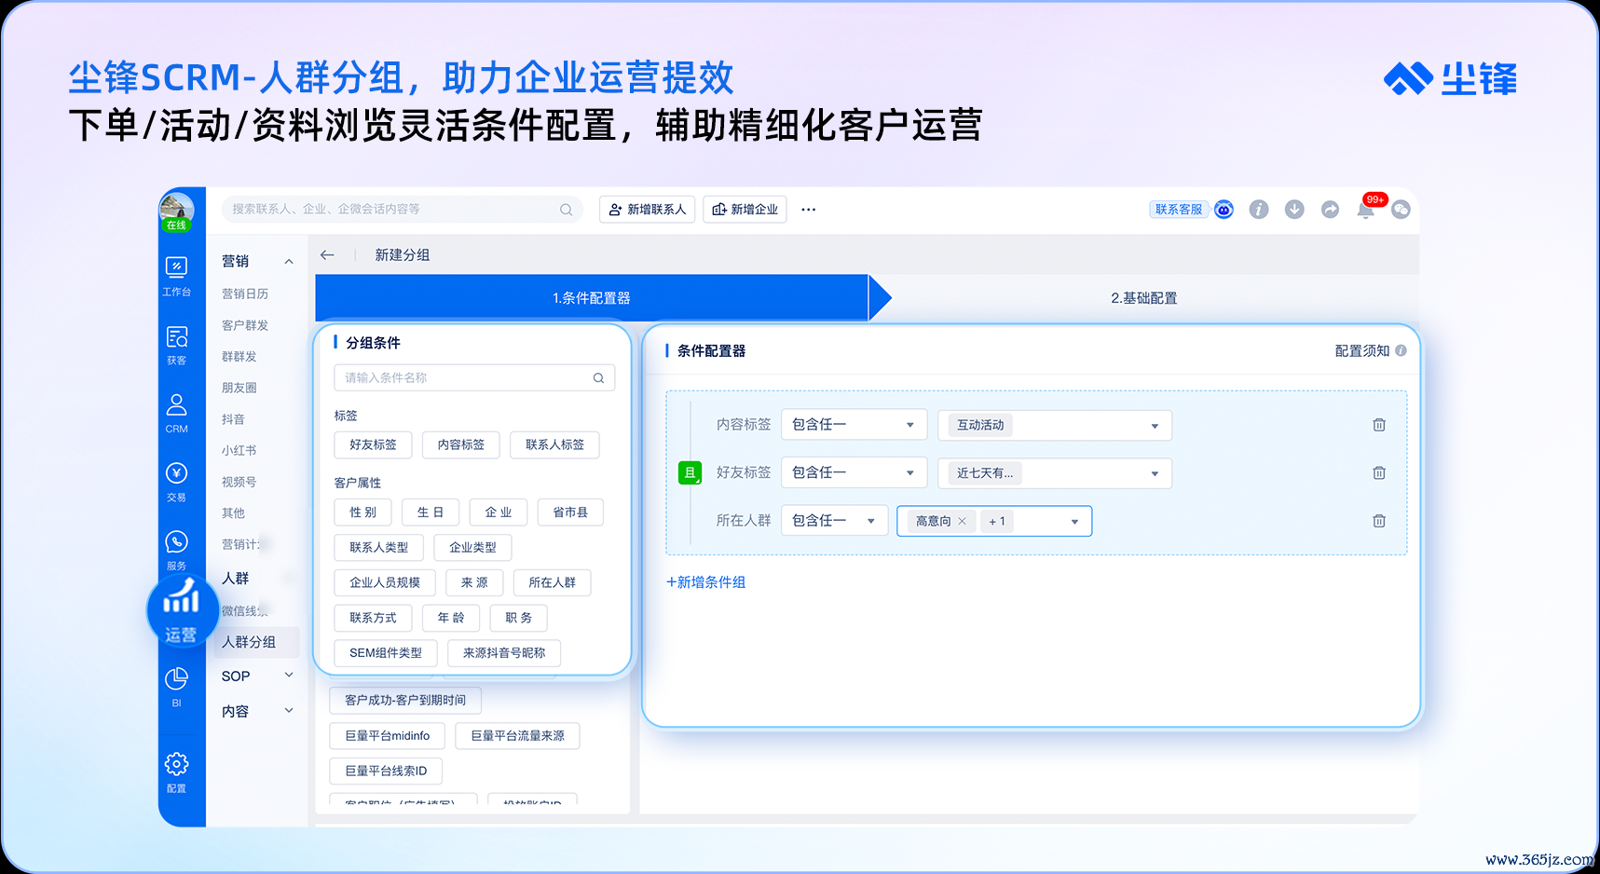This screenshot has width=1600, height=874.
Task: Open the CRM sidebar icon
Action: (x=176, y=413)
